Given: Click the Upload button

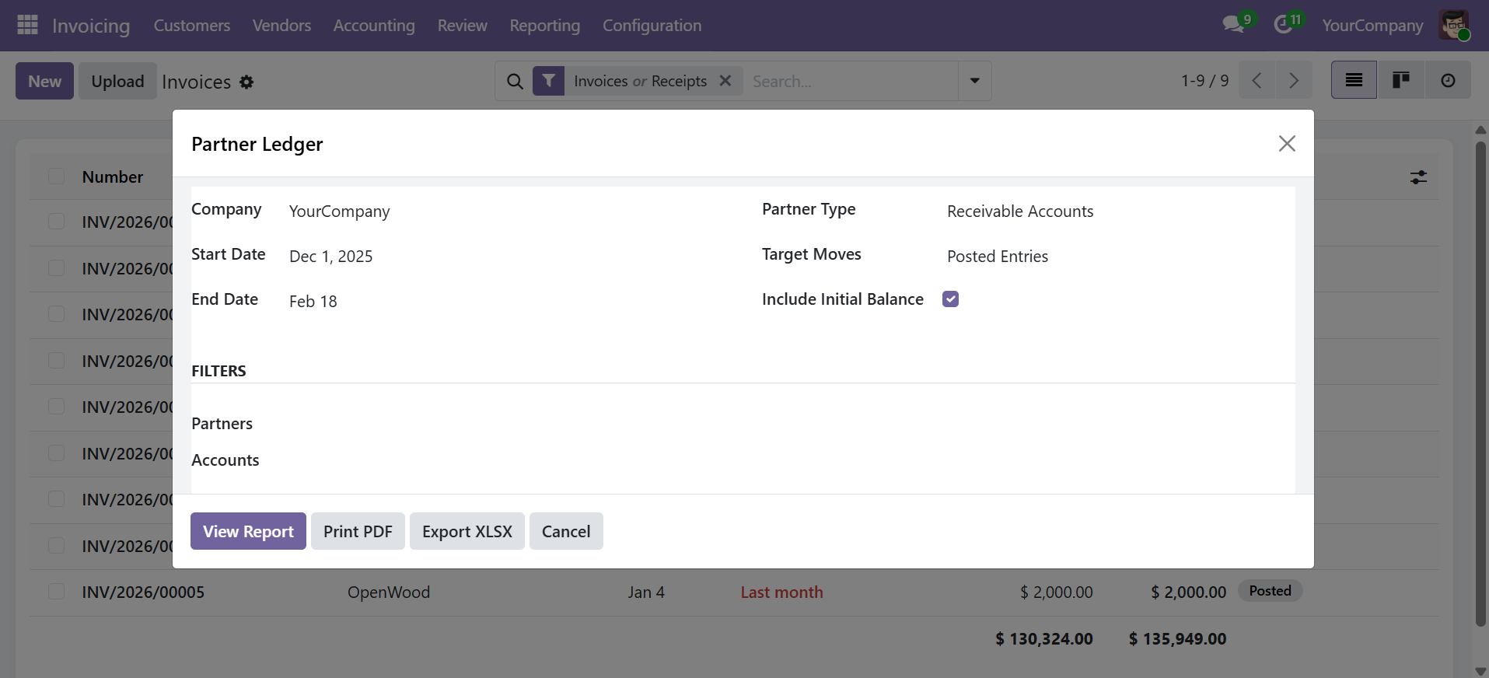Looking at the screenshot, I should [117, 81].
